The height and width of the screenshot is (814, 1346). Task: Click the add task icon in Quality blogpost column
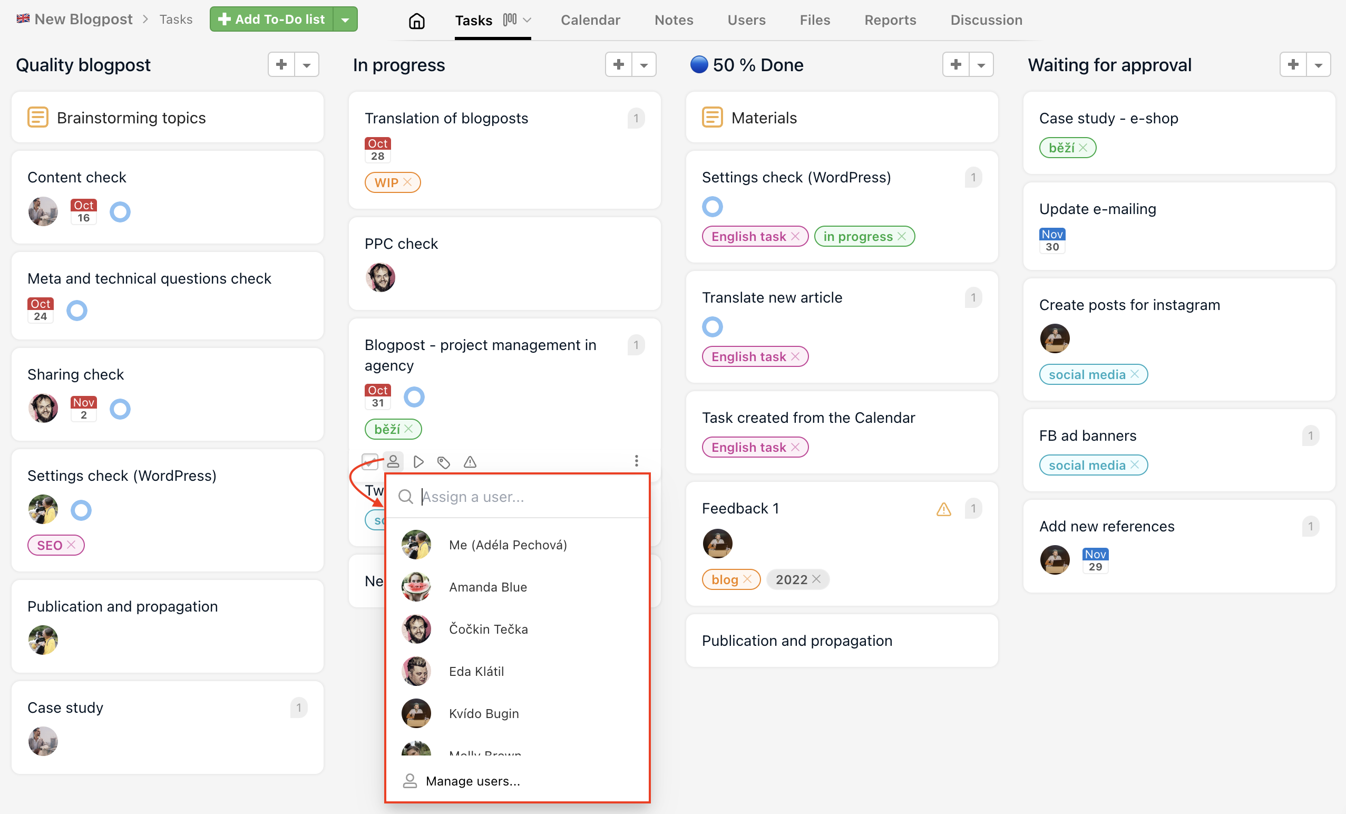click(x=282, y=63)
